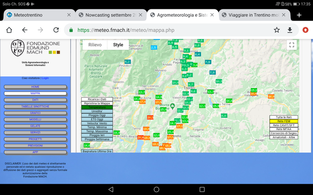Select the Umidita' map layer
This screenshot has height=195, width=313.
click(x=97, y=111)
